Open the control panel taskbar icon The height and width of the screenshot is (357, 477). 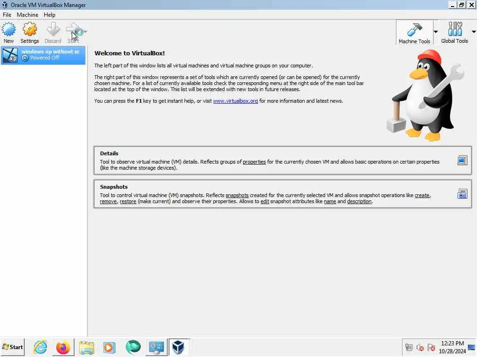pos(156,347)
